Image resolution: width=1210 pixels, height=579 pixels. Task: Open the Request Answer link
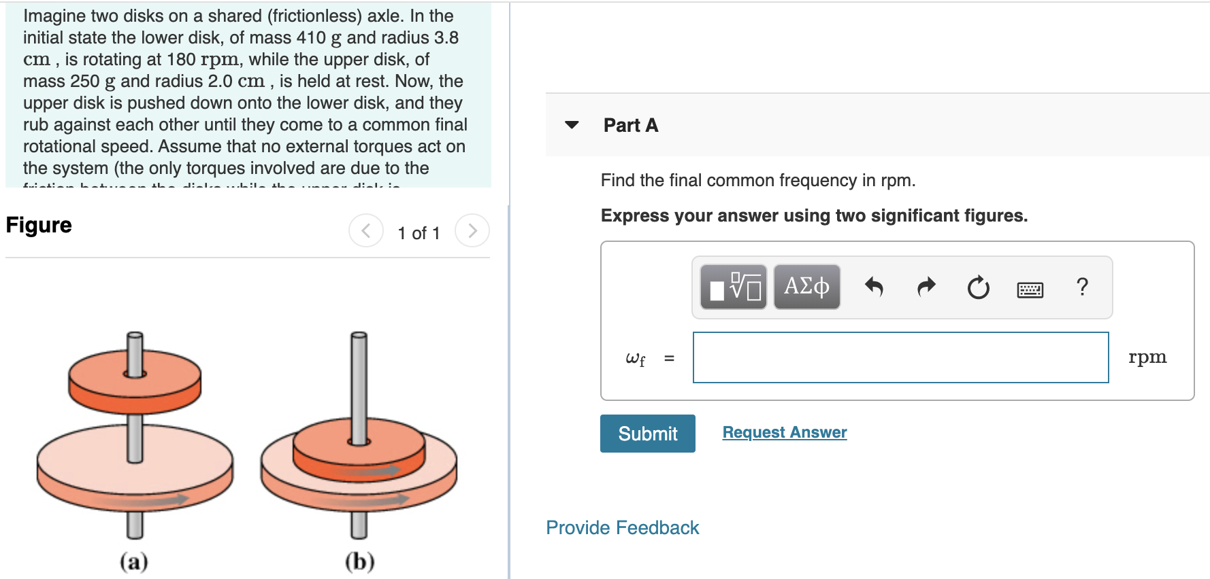tap(784, 432)
